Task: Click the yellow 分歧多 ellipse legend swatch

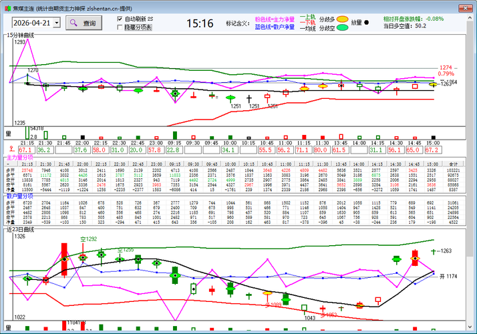Action: coord(343,19)
